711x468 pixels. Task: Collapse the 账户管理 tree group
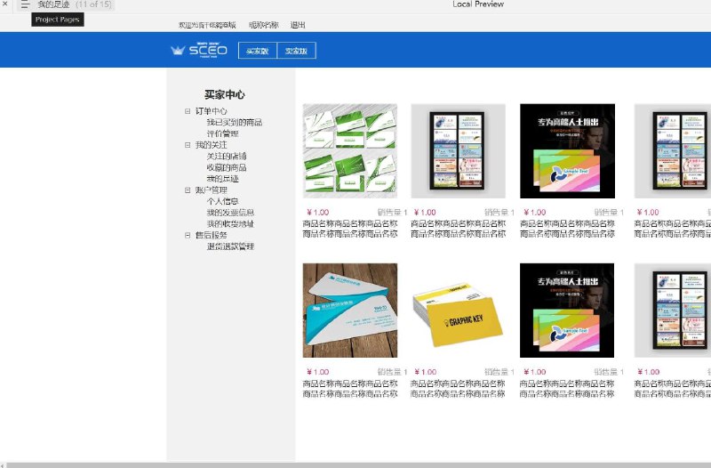click(x=188, y=190)
